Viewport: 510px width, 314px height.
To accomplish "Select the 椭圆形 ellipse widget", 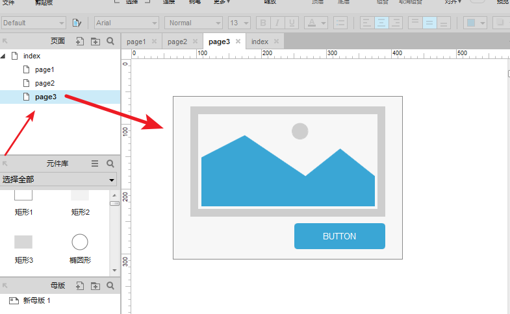I will [80, 249].
